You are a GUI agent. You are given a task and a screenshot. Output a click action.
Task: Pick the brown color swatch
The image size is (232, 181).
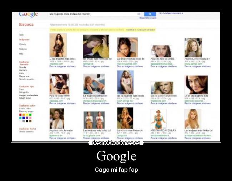click(30, 121)
